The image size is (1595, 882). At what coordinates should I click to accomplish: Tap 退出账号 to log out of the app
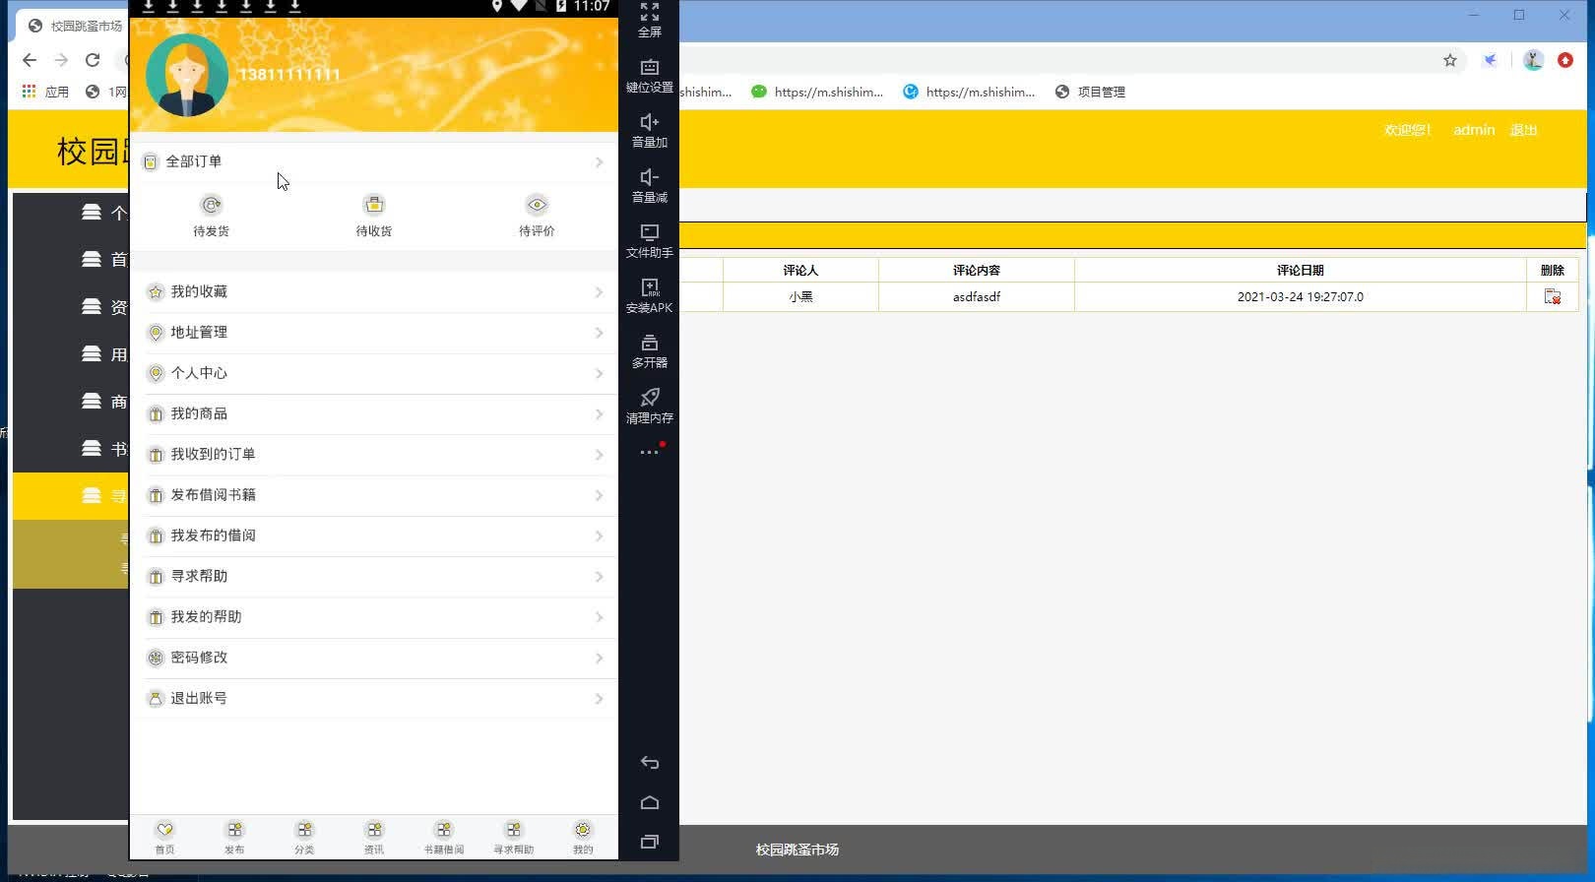click(374, 698)
